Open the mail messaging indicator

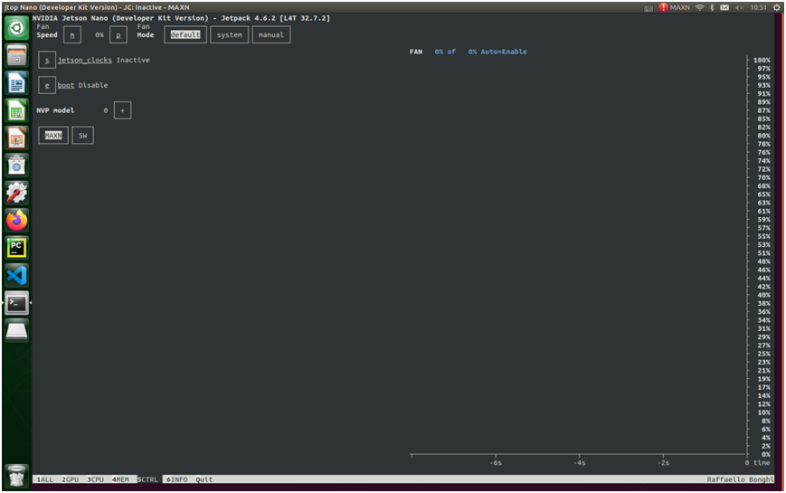724,7
